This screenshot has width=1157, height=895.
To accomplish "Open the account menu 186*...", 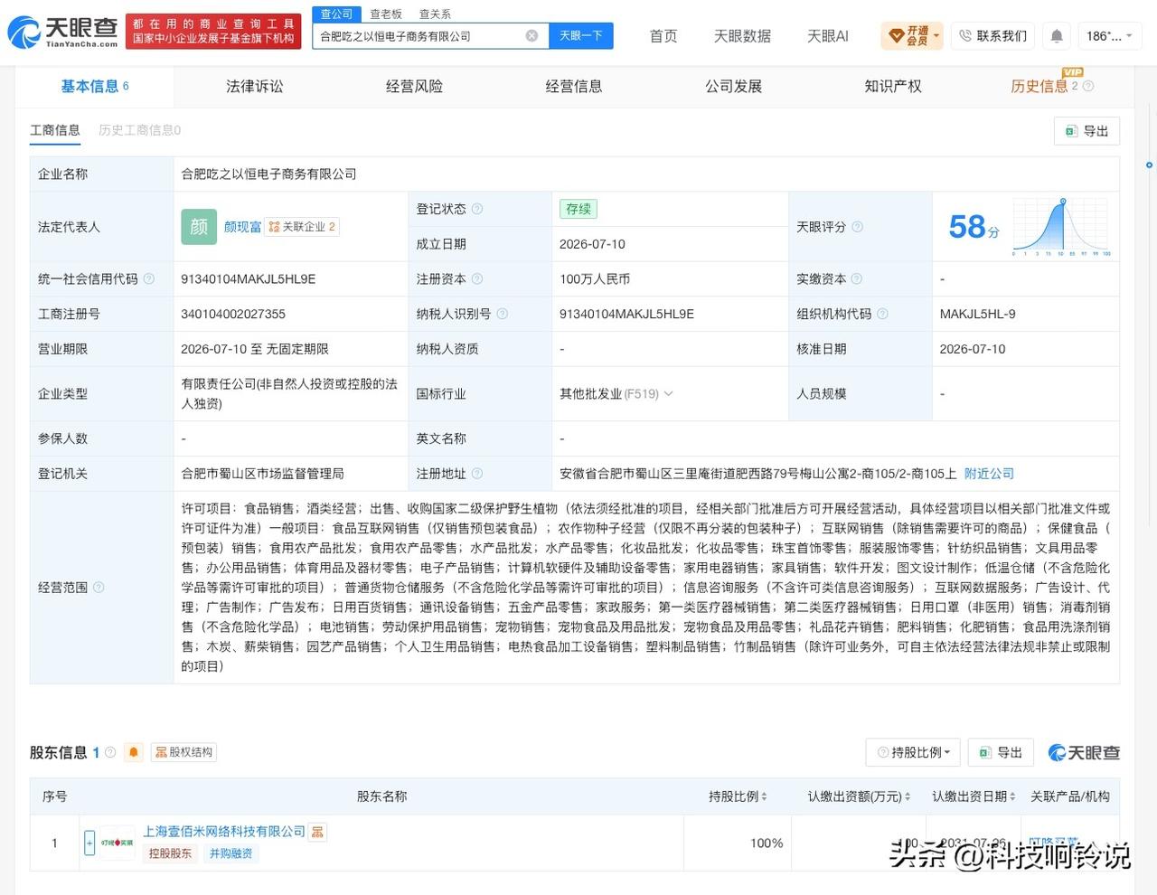I will pos(1111,36).
